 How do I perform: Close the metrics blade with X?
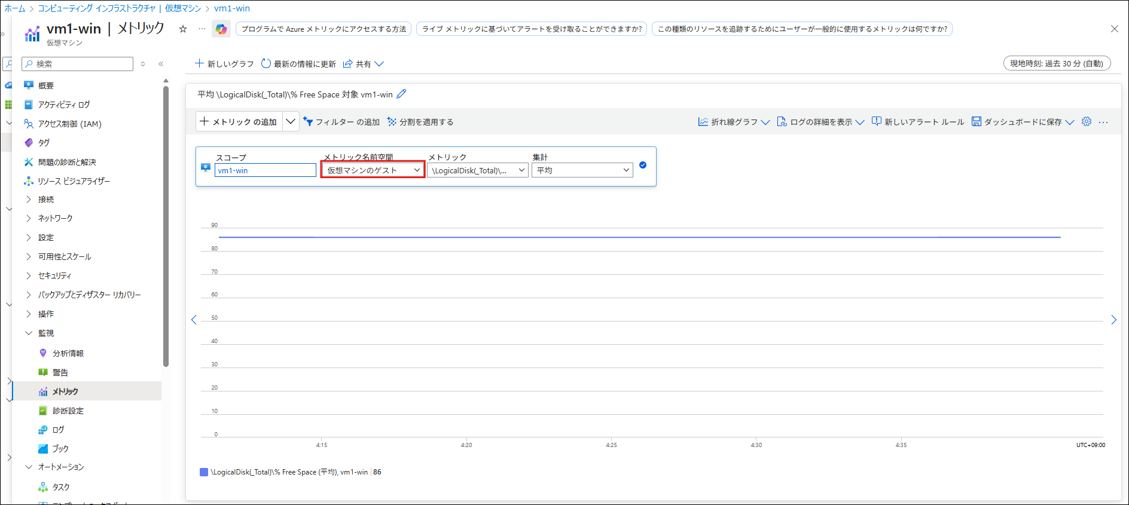pyautogui.click(x=1114, y=29)
